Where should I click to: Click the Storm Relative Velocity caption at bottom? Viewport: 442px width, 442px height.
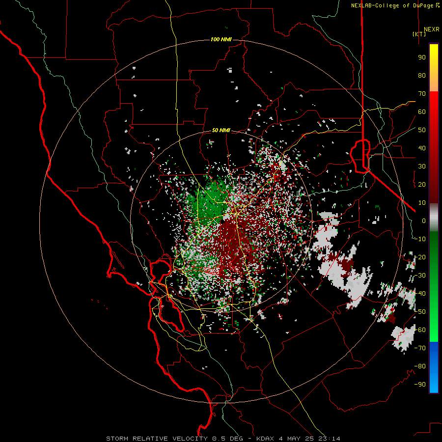point(223,439)
